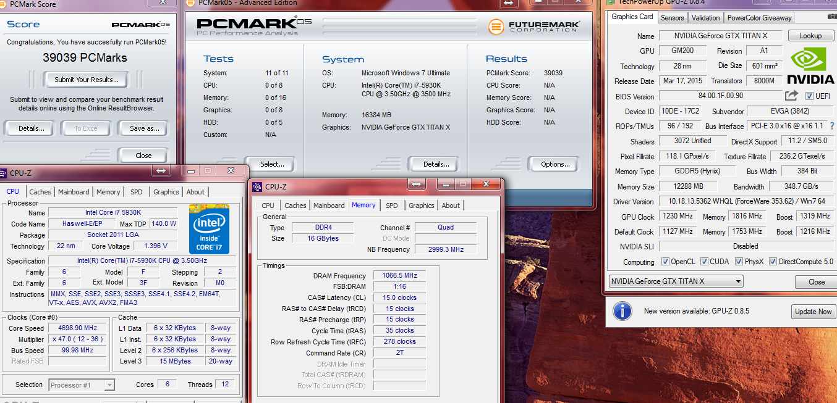This screenshot has width=837, height=403.
Task: Toggle the DirectCompute 5.0 checkbox
Action: click(773, 262)
